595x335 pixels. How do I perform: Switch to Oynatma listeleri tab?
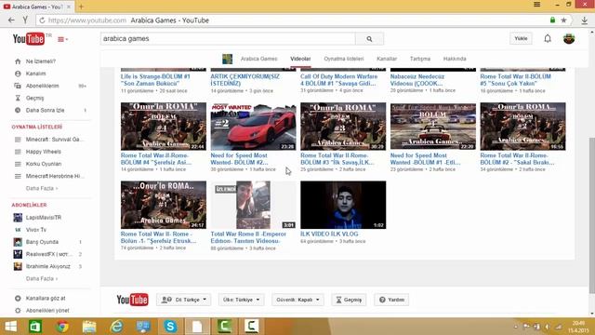pyautogui.click(x=343, y=59)
